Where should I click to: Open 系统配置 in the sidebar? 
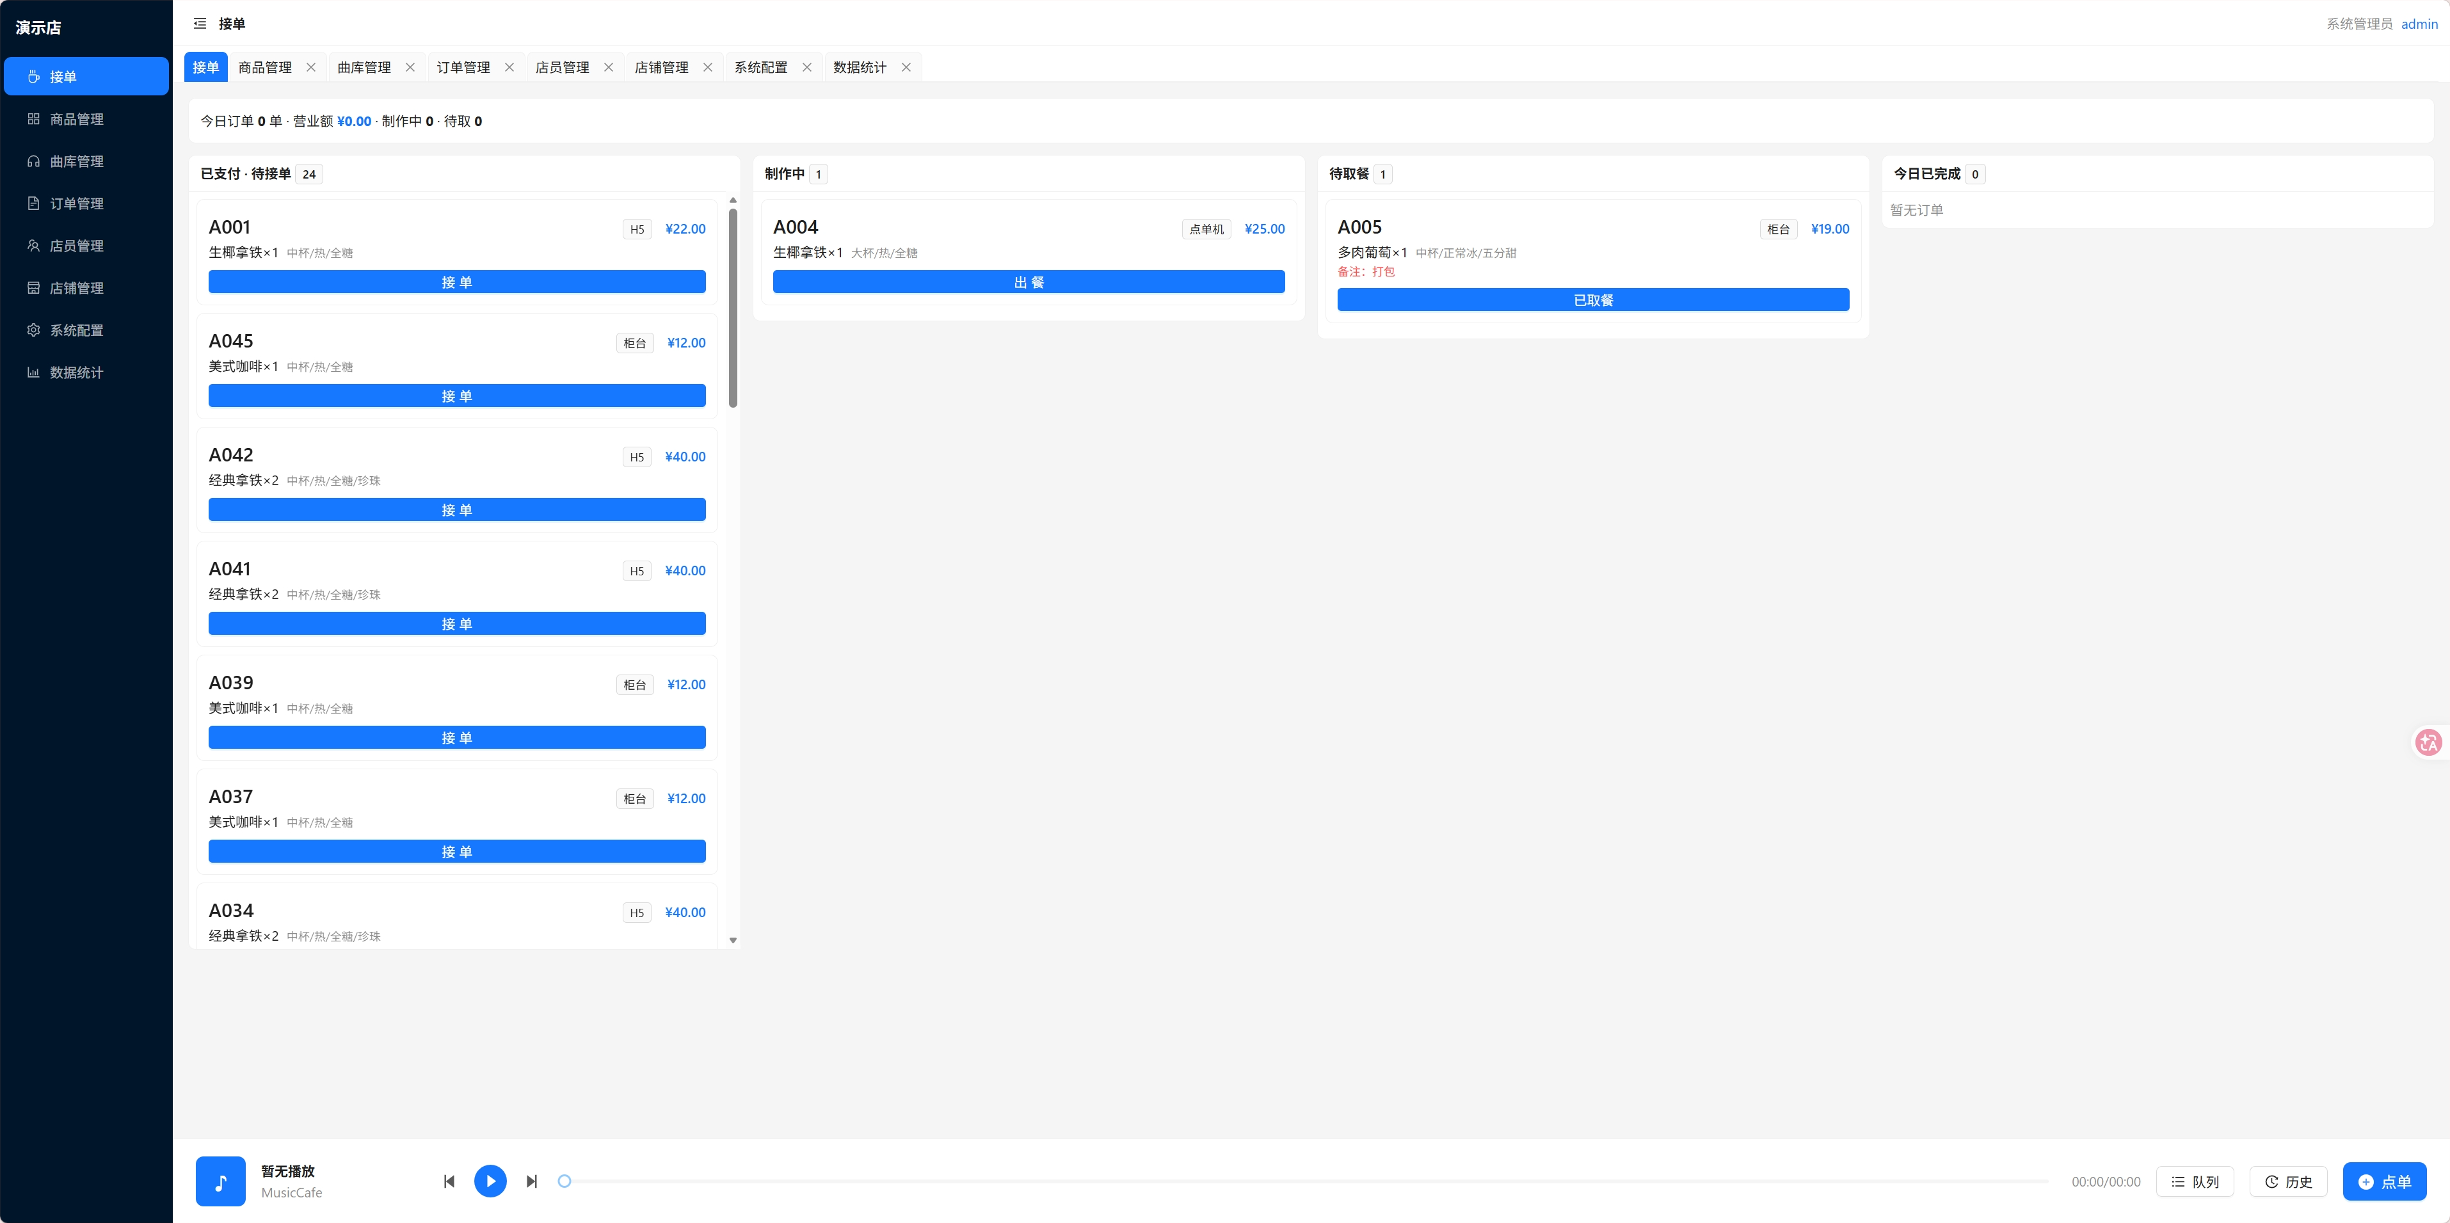tap(86, 330)
